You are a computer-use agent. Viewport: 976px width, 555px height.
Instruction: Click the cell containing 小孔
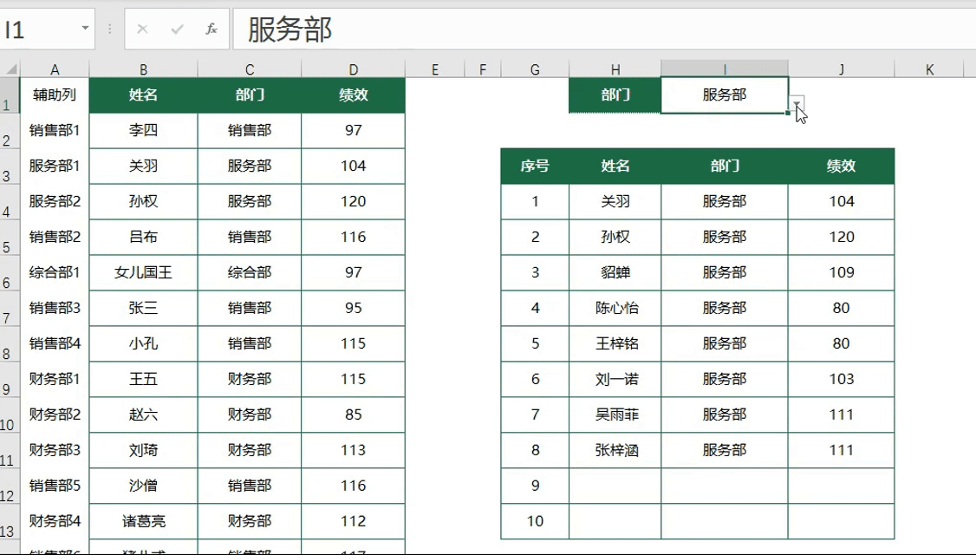coord(143,343)
